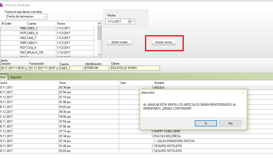Sort by the Nombre column header

tap(159, 83)
